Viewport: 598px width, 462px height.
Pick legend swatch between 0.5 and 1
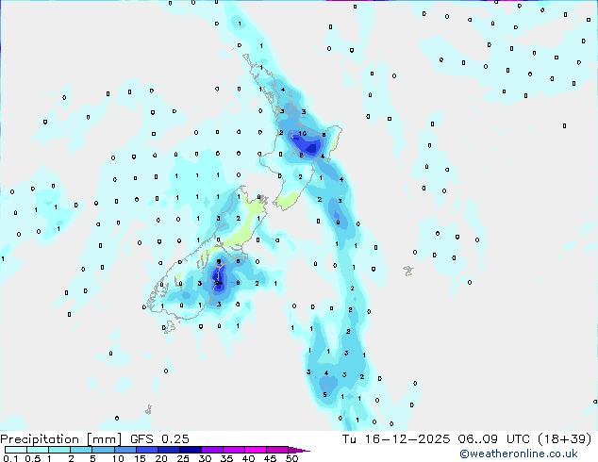click(38, 450)
